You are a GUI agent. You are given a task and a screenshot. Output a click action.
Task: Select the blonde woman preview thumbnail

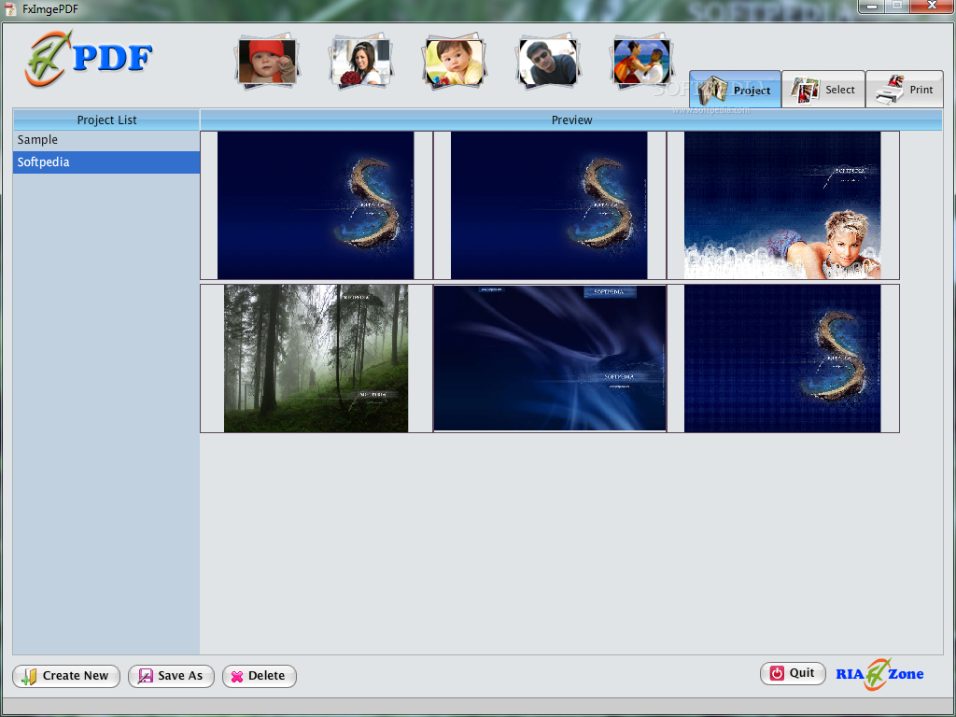pyautogui.click(x=783, y=205)
